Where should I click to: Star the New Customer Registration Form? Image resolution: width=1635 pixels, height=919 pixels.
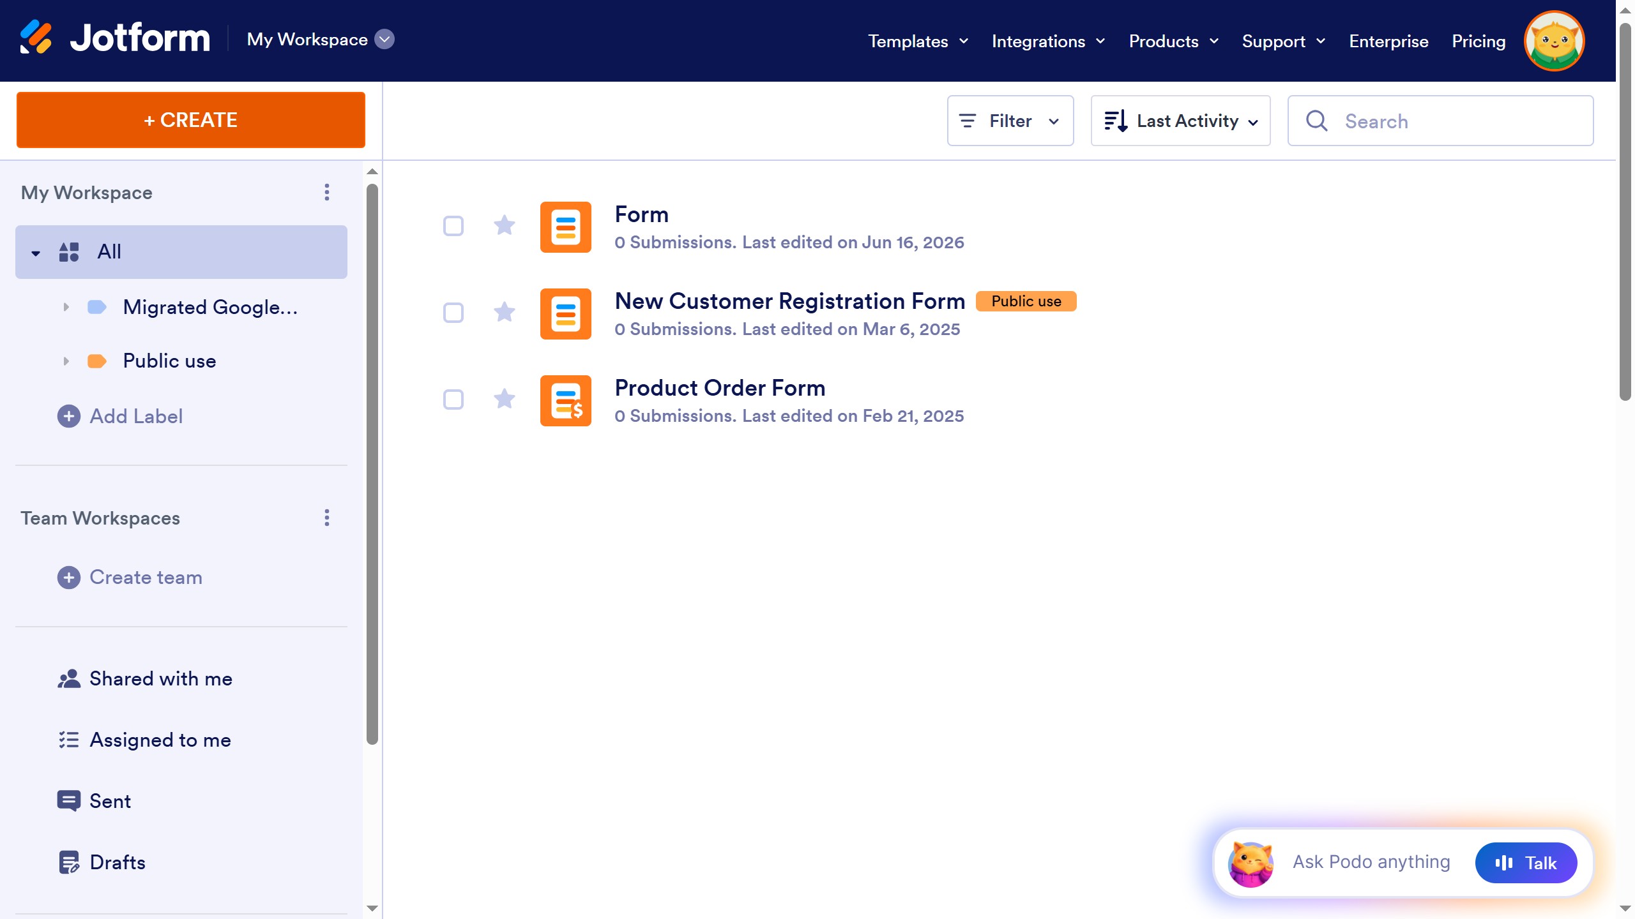(x=505, y=312)
